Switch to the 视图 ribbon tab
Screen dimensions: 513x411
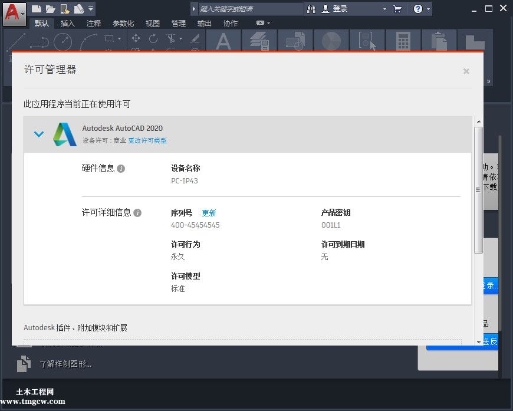click(153, 23)
